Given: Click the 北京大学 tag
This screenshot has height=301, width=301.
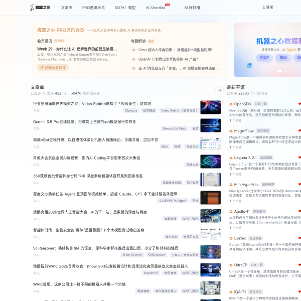Looking at the screenshot, I should 171,237.
